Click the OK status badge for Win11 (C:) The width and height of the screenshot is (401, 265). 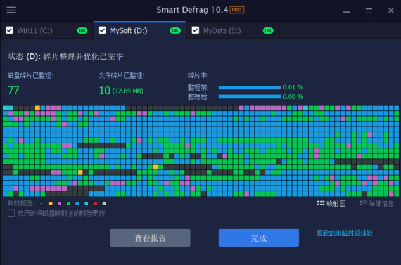click(82, 30)
